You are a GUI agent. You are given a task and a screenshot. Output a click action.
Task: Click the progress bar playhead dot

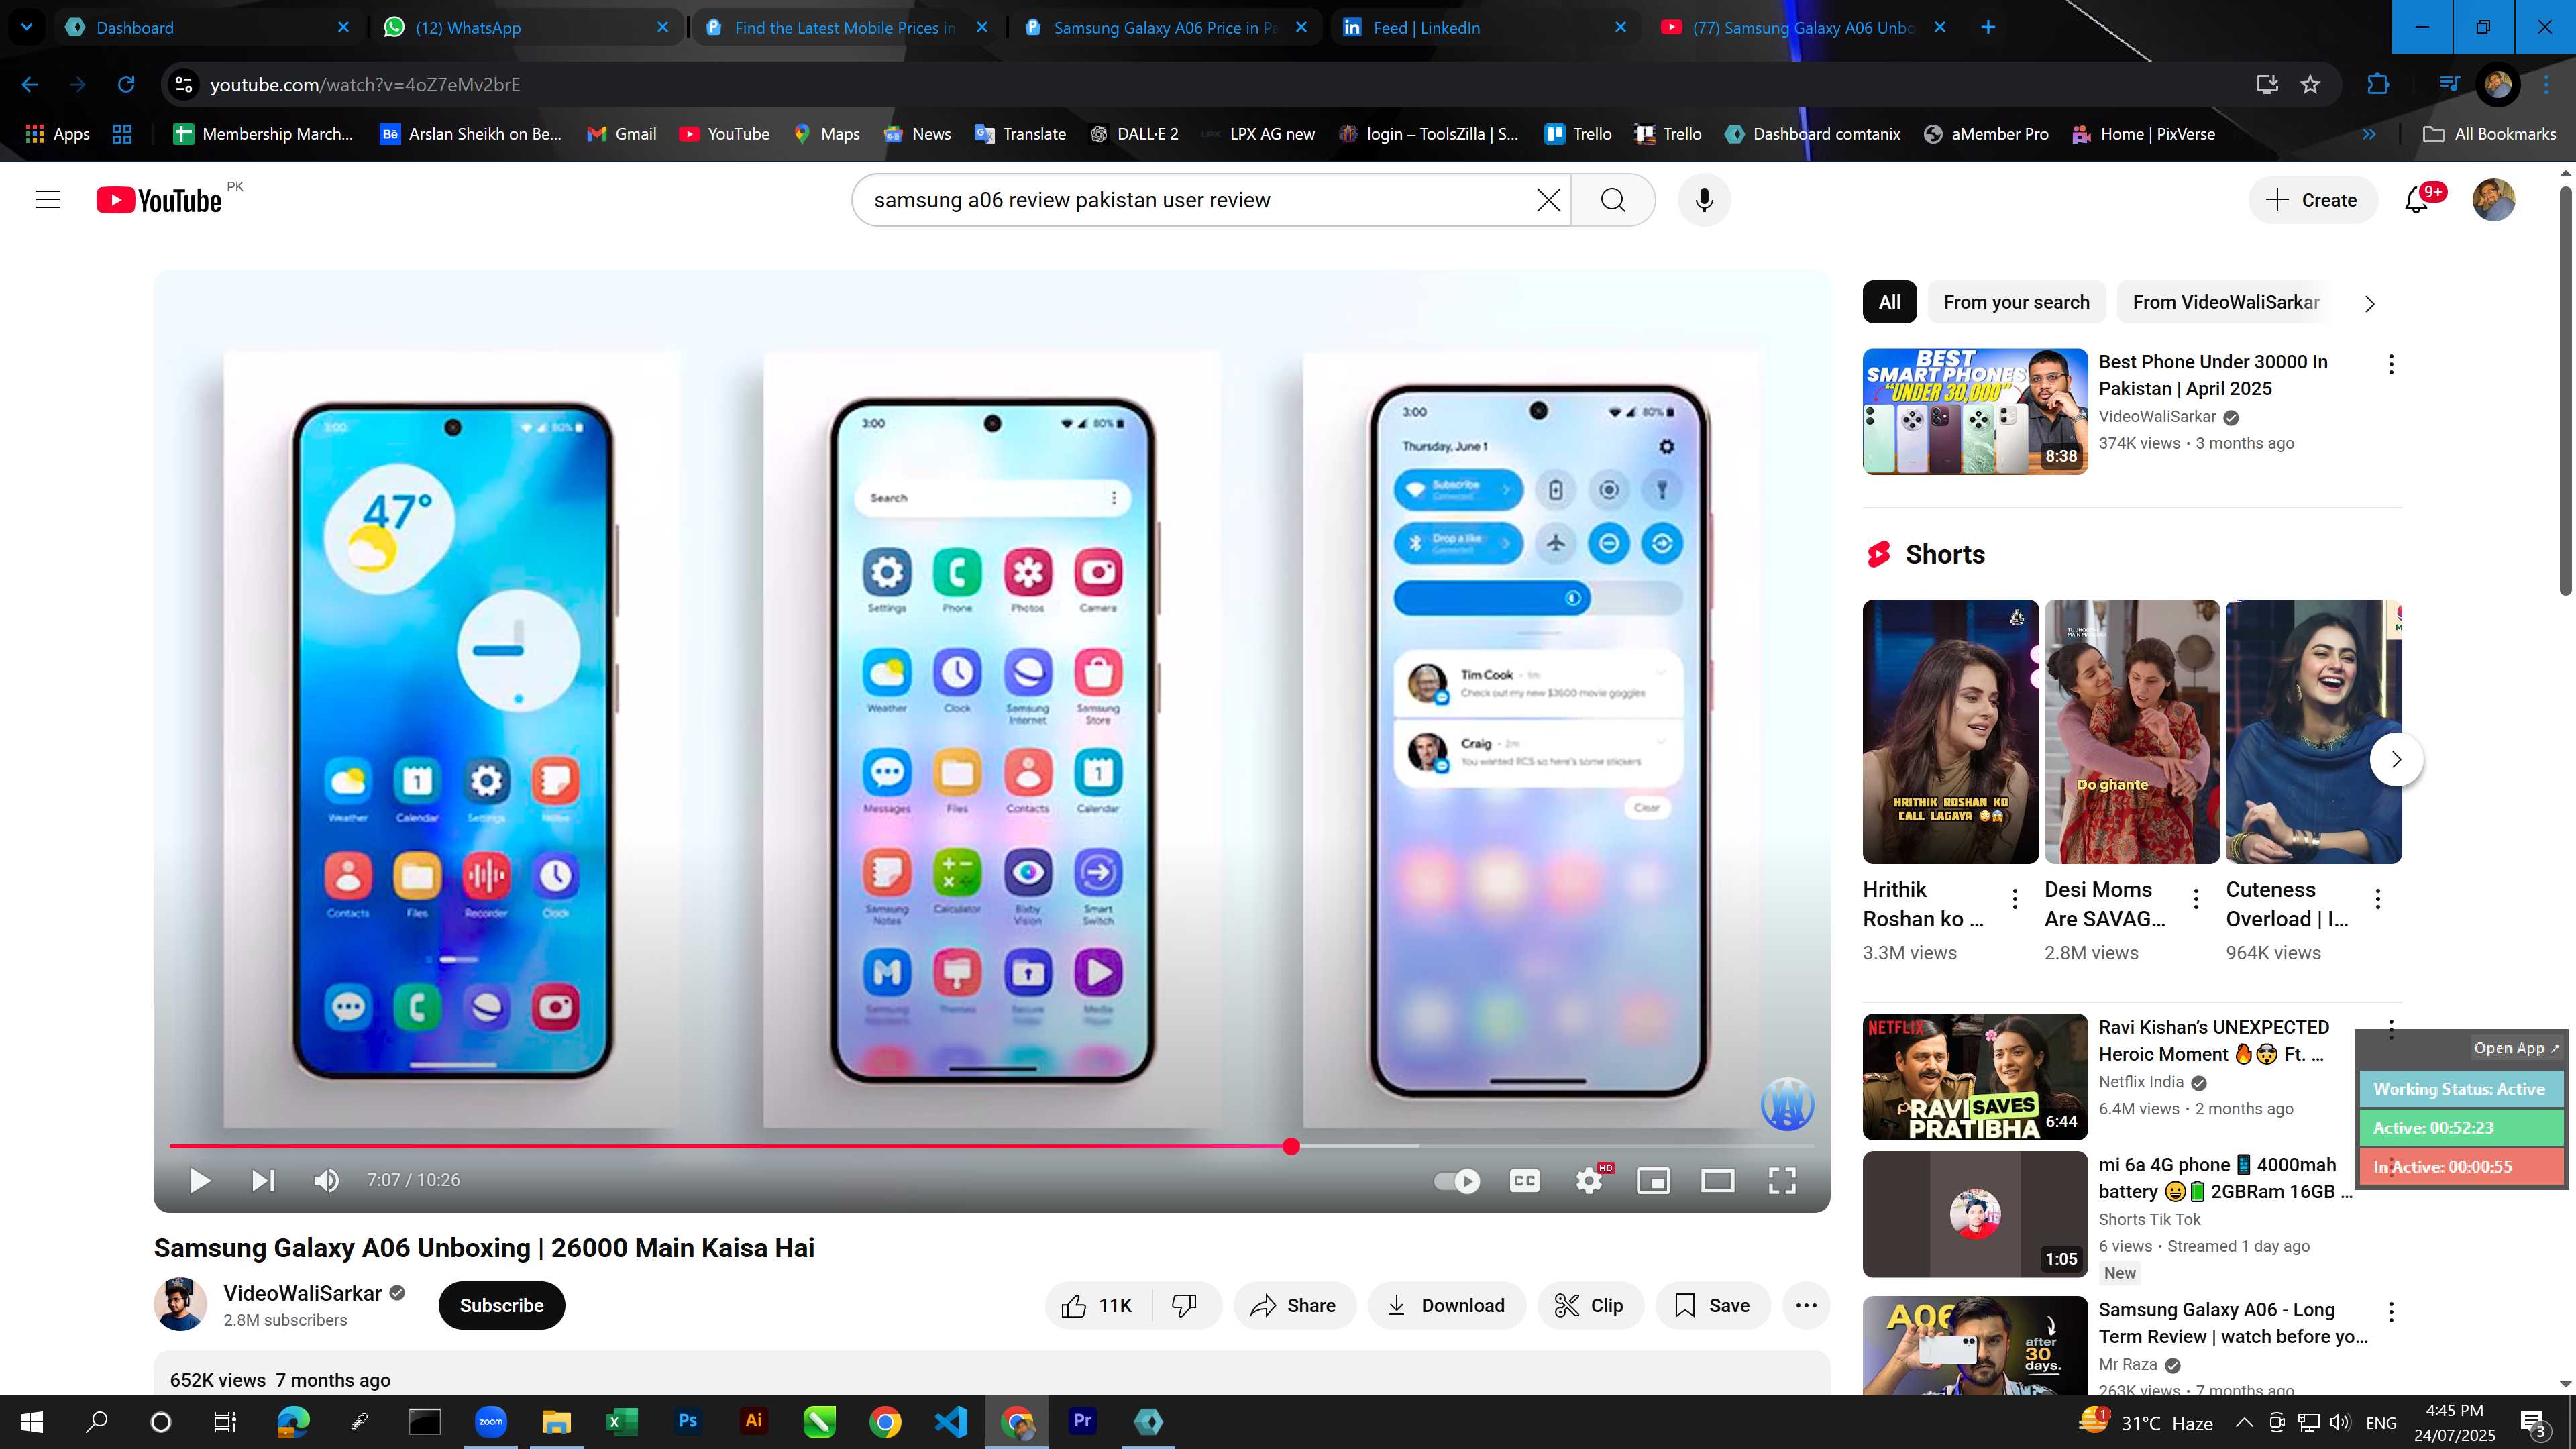point(1291,1146)
